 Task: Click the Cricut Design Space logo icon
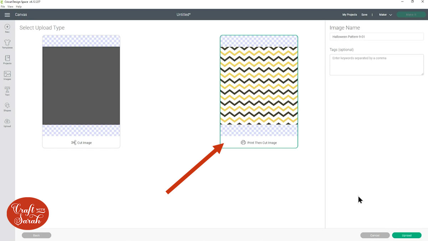point(2,2)
